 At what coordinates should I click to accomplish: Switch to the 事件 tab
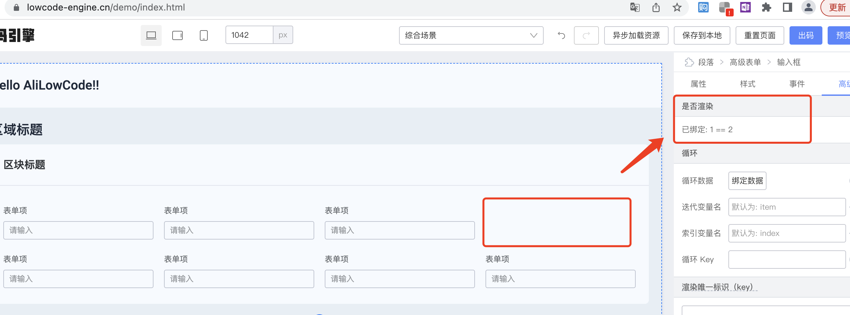(797, 84)
